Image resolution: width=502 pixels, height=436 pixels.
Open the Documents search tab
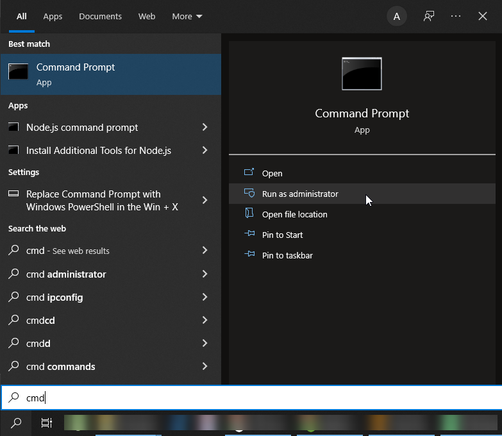(x=100, y=16)
